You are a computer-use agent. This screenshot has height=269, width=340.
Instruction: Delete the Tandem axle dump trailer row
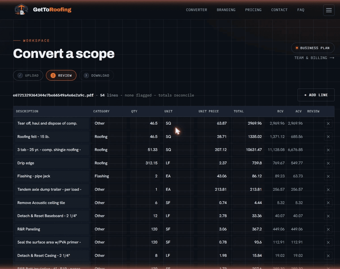pyautogui.click(x=328, y=190)
